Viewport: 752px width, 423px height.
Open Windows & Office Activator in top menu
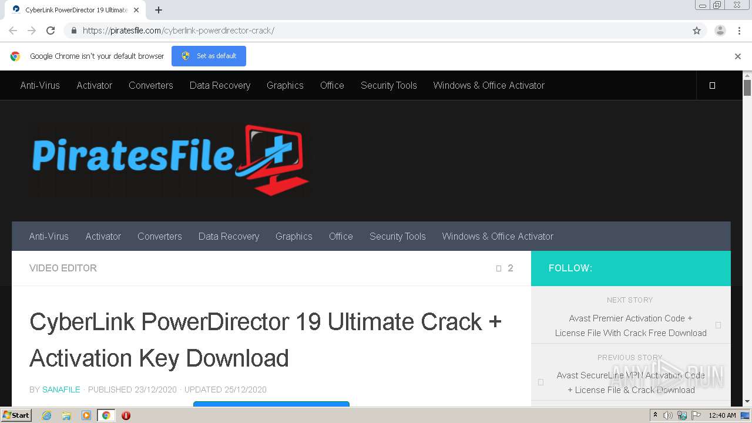[x=489, y=85]
